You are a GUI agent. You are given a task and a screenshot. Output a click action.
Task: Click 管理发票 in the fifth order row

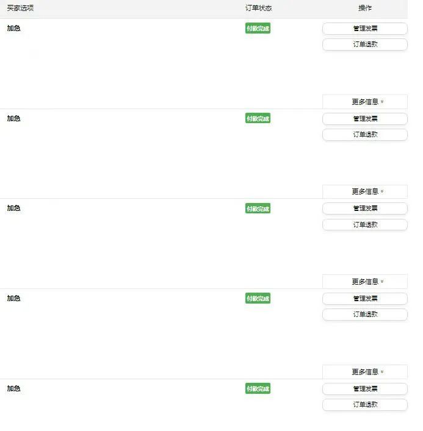pyautogui.click(x=364, y=389)
